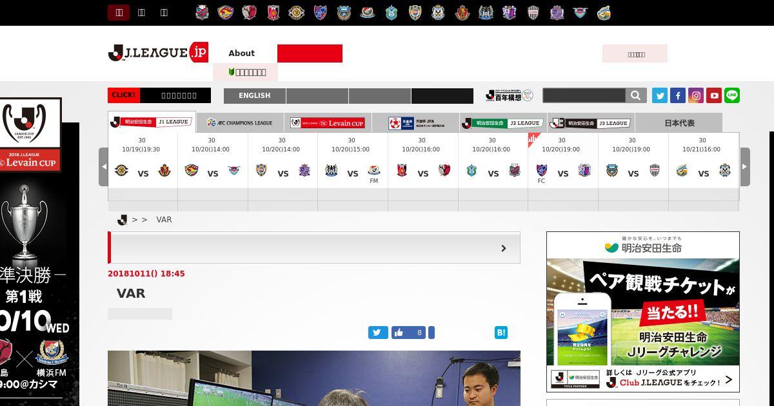Open the J.League Twitter page icon
The height and width of the screenshot is (406, 774).
[x=659, y=95]
